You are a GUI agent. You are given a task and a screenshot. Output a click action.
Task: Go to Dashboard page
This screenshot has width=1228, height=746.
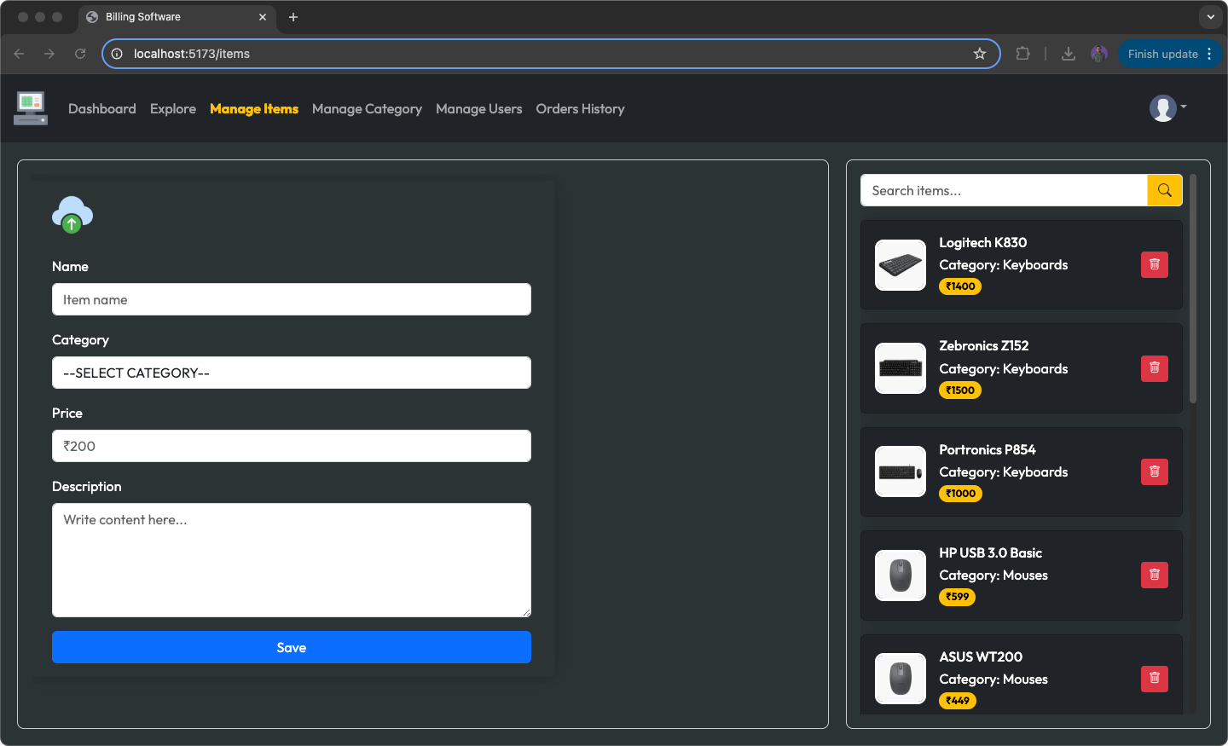[102, 108]
